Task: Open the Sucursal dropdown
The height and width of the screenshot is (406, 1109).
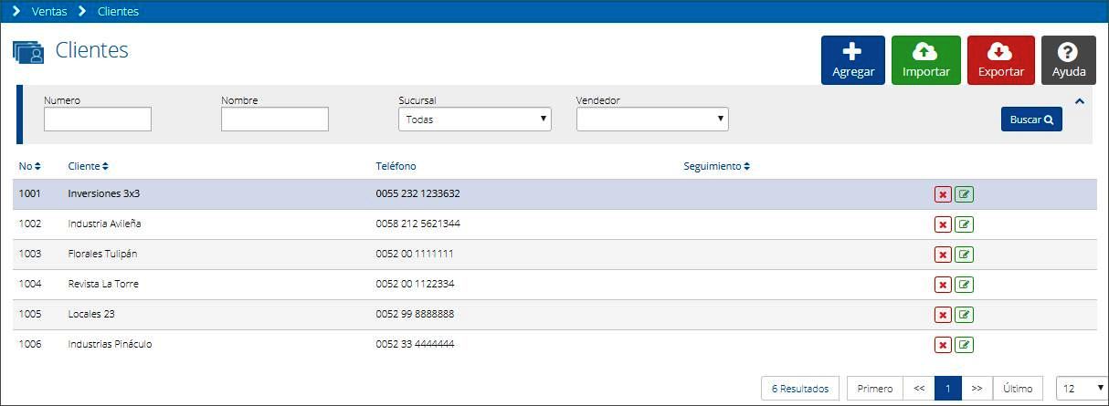Action: 475,120
